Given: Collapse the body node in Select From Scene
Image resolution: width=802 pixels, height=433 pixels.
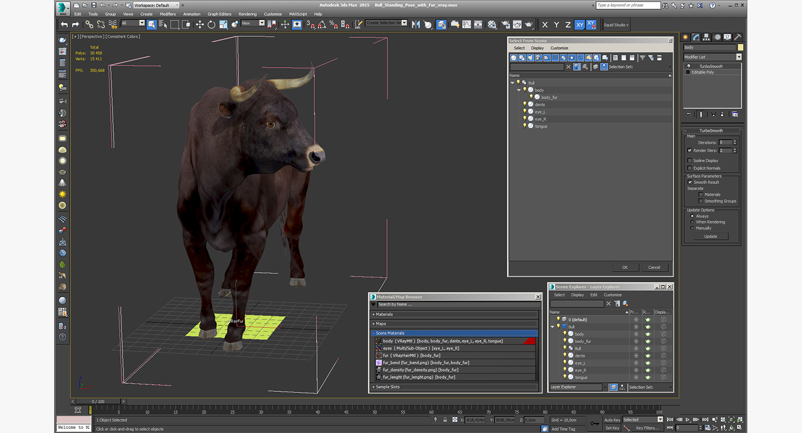Looking at the screenshot, I should [519, 90].
